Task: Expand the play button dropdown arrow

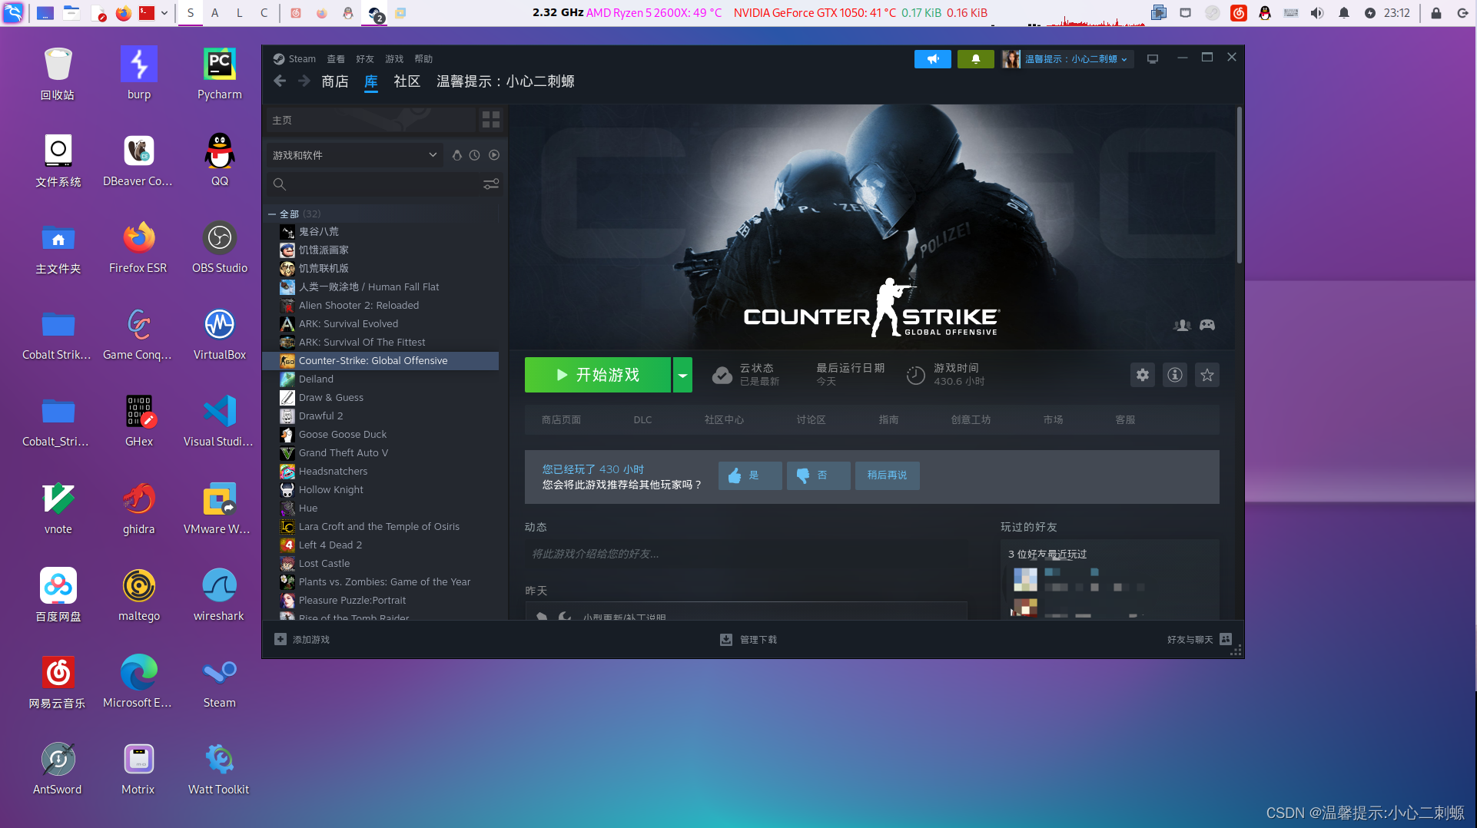Action: (682, 375)
